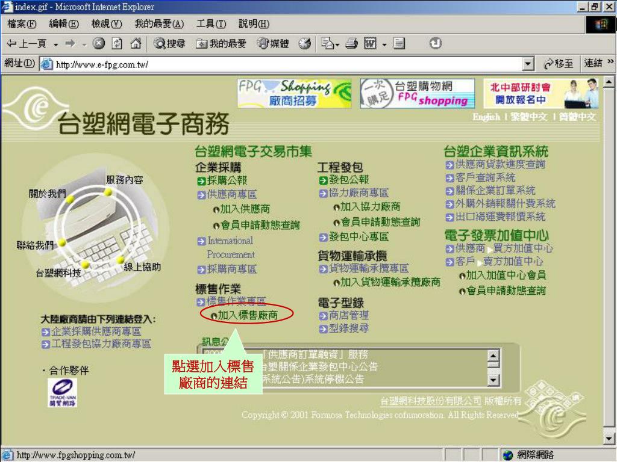This screenshot has width=617, height=462.
Task: Click page scrollbar down arrow
Action: pyautogui.click(x=609, y=439)
